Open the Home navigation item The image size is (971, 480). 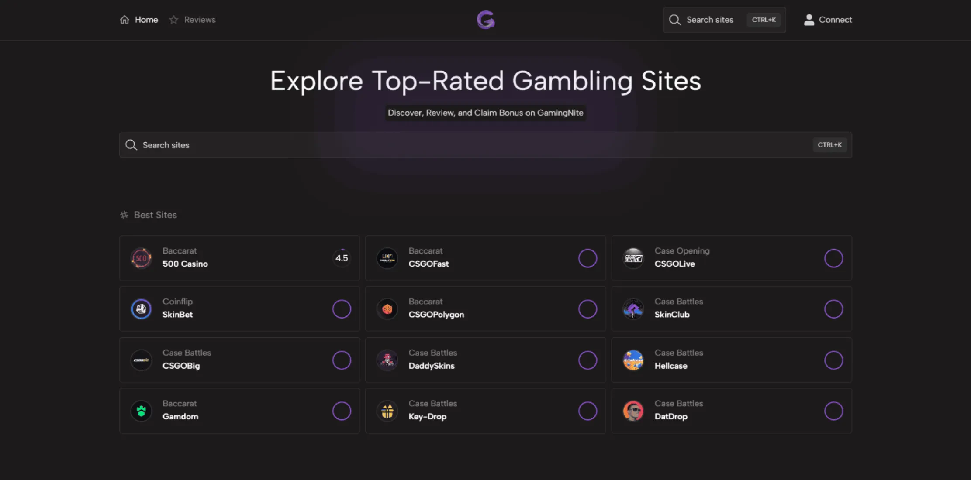pos(139,20)
